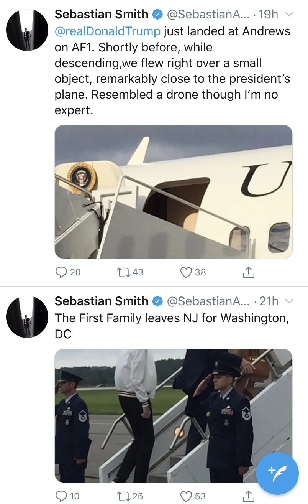Tap the 19h timestamp on first tweet

(x=268, y=15)
